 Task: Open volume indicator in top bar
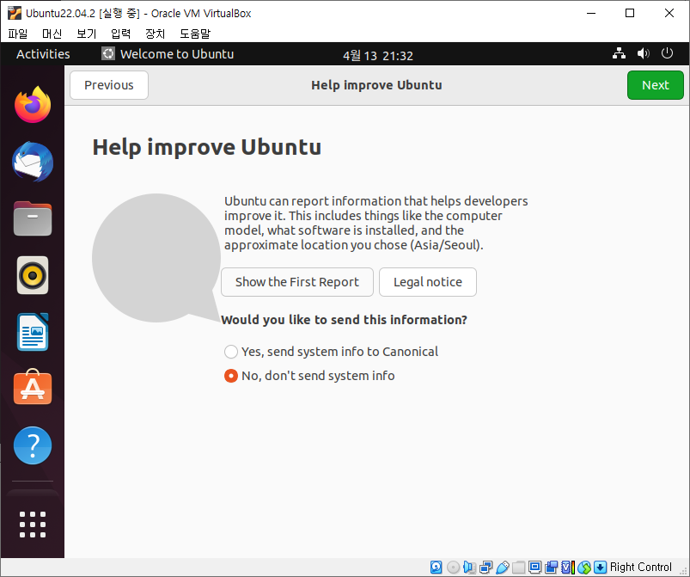[x=644, y=53]
